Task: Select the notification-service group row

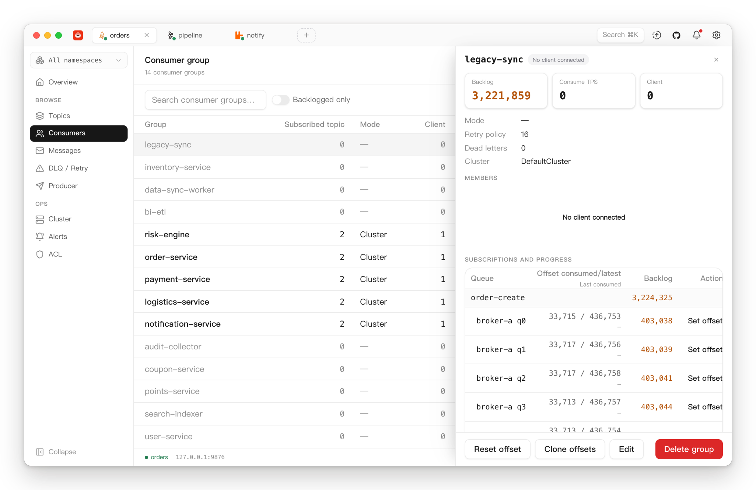Action: [294, 324]
